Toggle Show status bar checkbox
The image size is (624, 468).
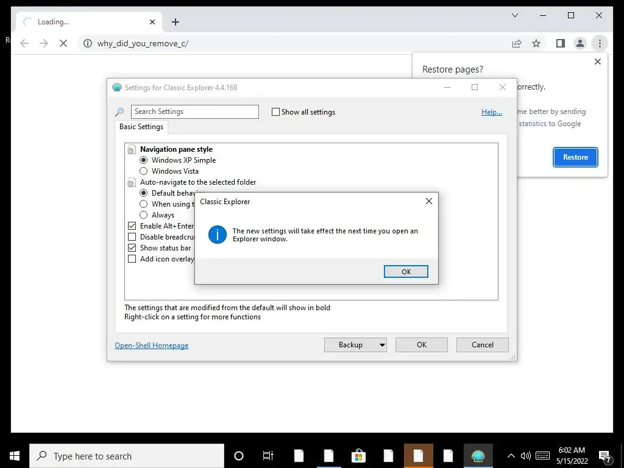[x=132, y=247]
